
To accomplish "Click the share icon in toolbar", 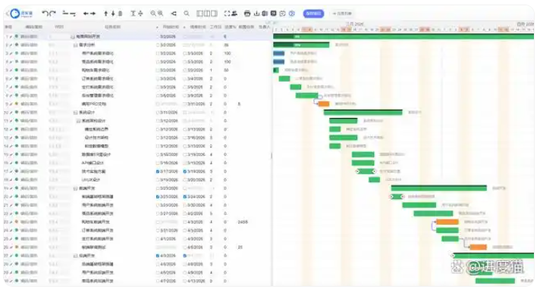I will click(174, 14).
